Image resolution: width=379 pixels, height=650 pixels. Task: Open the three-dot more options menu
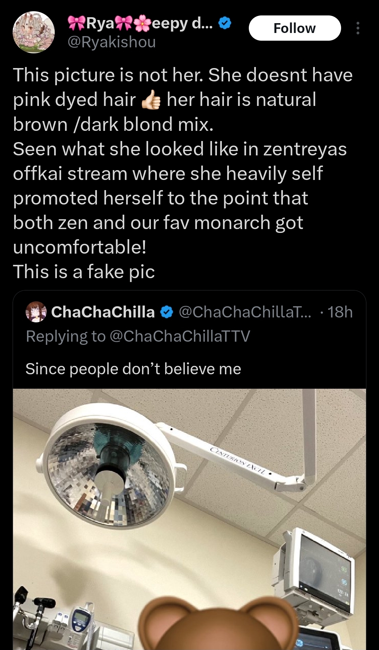pyautogui.click(x=358, y=28)
